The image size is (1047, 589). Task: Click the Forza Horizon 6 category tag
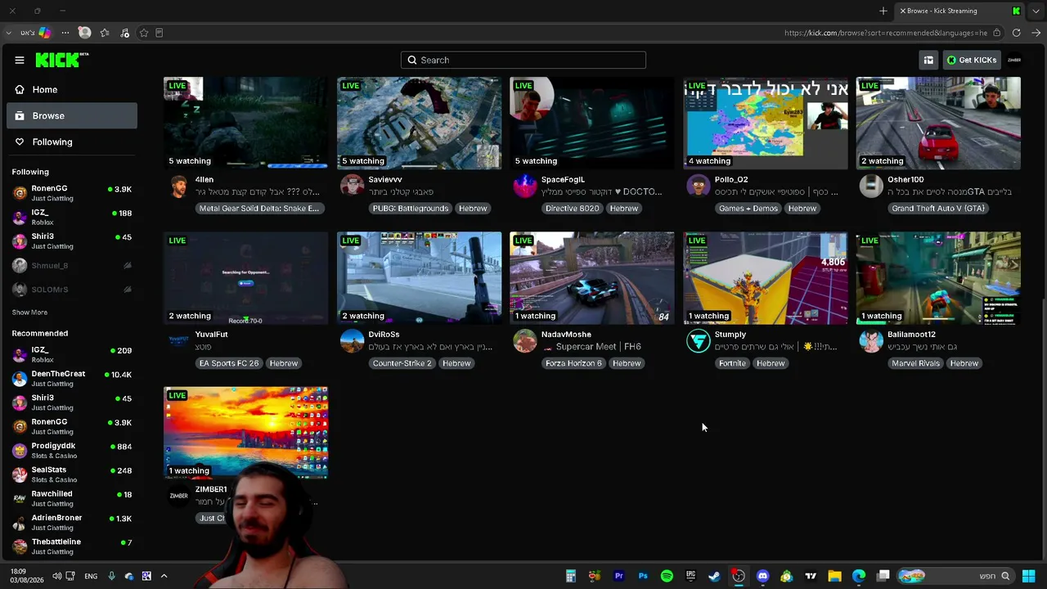tap(573, 363)
